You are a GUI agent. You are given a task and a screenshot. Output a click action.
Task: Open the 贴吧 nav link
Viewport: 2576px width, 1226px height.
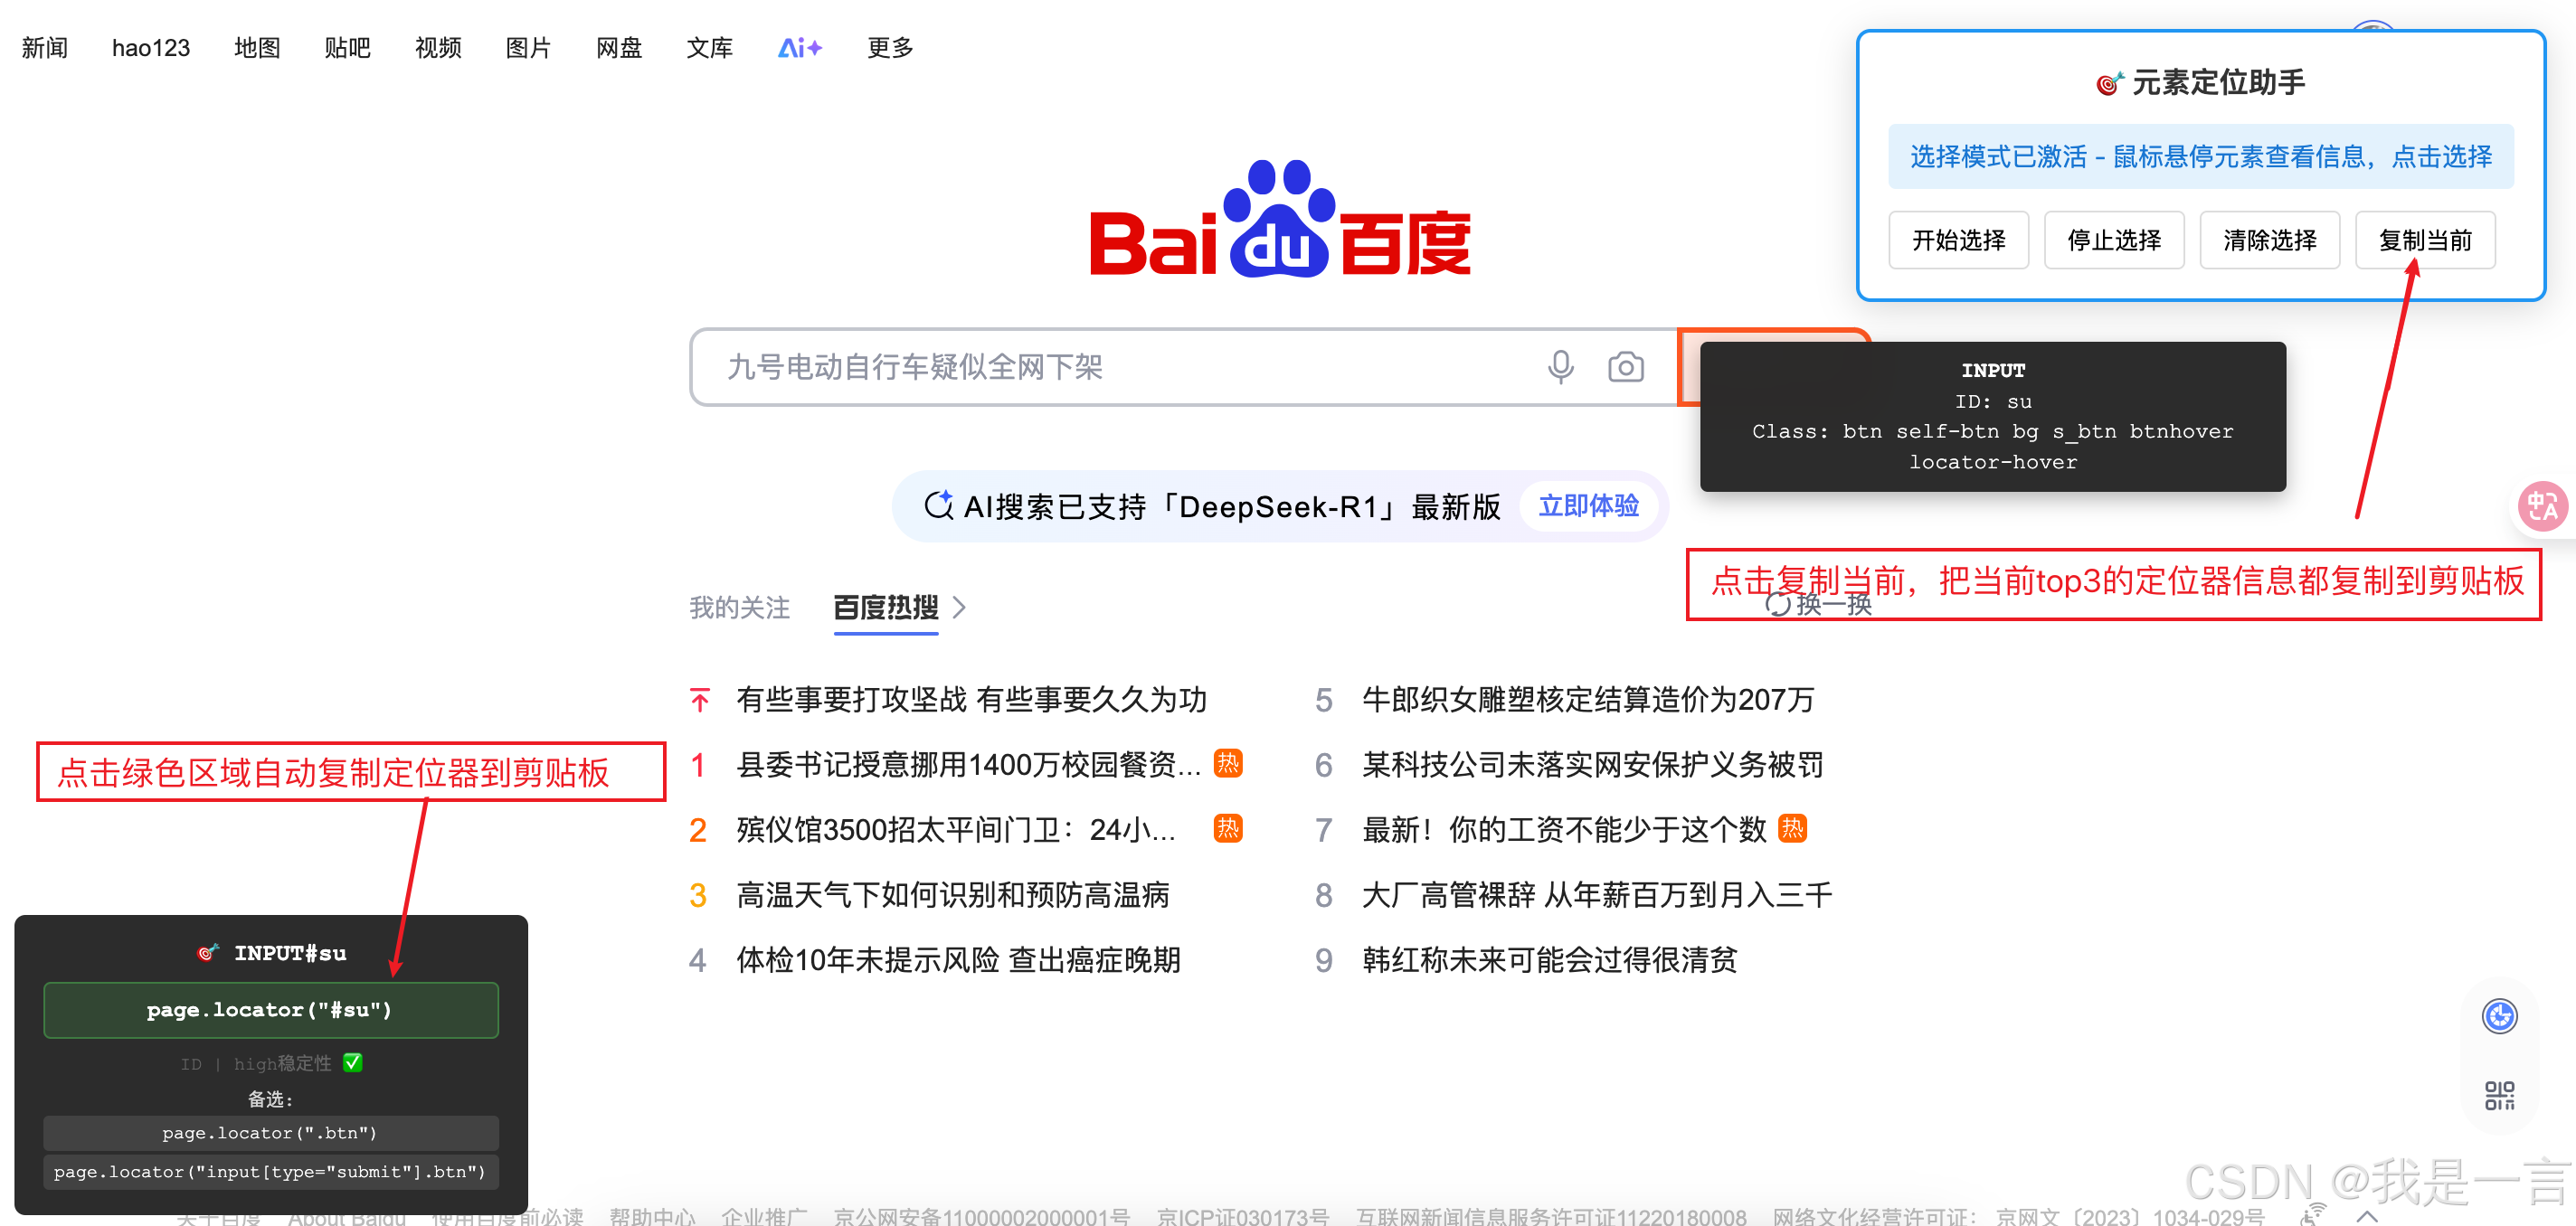click(347, 47)
